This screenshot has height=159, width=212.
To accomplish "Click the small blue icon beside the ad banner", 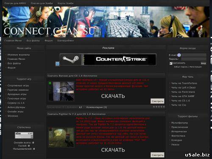I will (x=57, y=64).
